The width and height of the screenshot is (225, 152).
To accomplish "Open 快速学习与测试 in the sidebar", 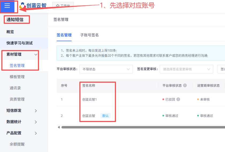I will (x=20, y=43).
